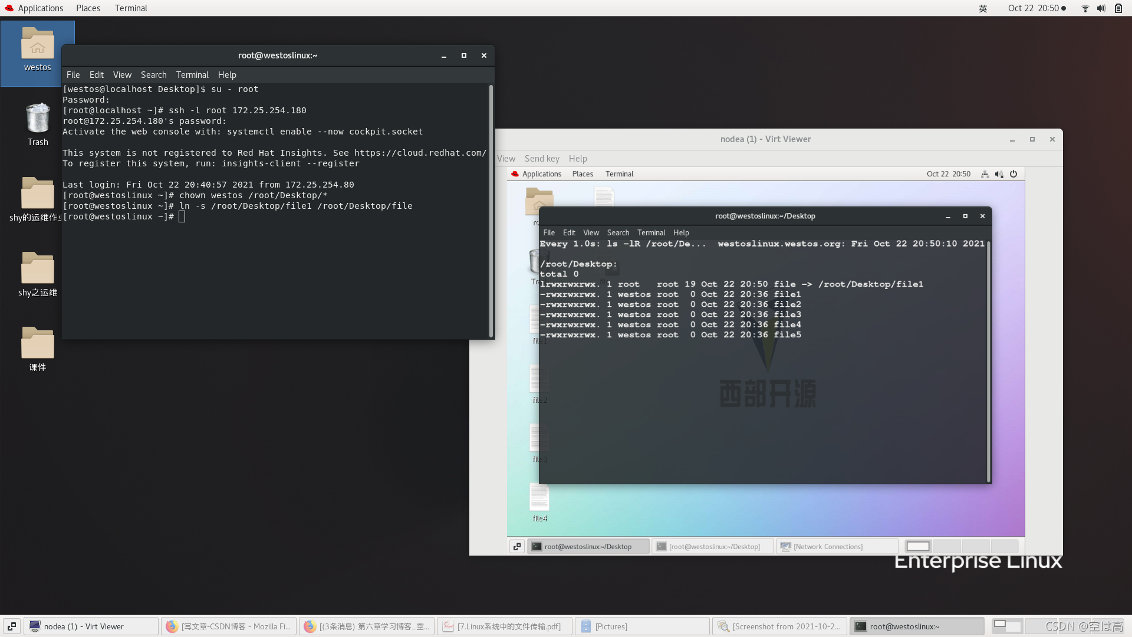
Task: Open Send key dropdown in Virt Viewer
Action: pyautogui.click(x=542, y=159)
